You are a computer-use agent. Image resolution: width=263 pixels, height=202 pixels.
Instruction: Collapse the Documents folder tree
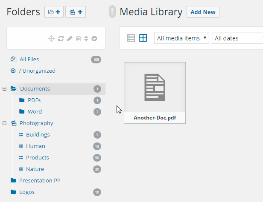(x=4, y=89)
